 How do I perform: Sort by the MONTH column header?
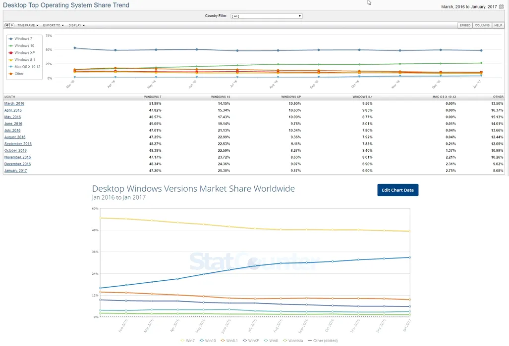(x=10, y=97)
